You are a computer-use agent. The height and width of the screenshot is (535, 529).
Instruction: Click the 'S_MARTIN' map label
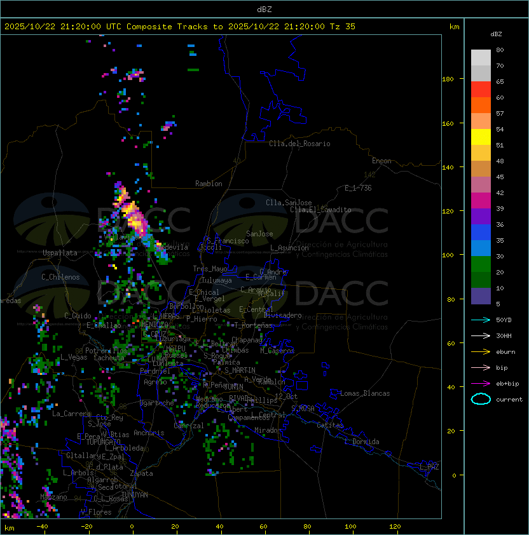point(240,370)
